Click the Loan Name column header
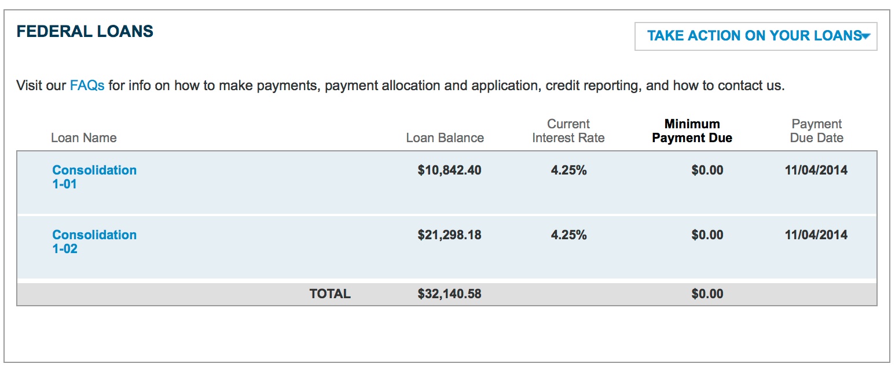The height and width of the screenshot is (371, 895). [83, 138]
